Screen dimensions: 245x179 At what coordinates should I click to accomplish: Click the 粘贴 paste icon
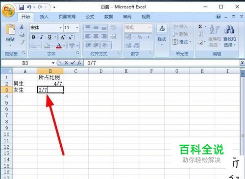(10, 29)
